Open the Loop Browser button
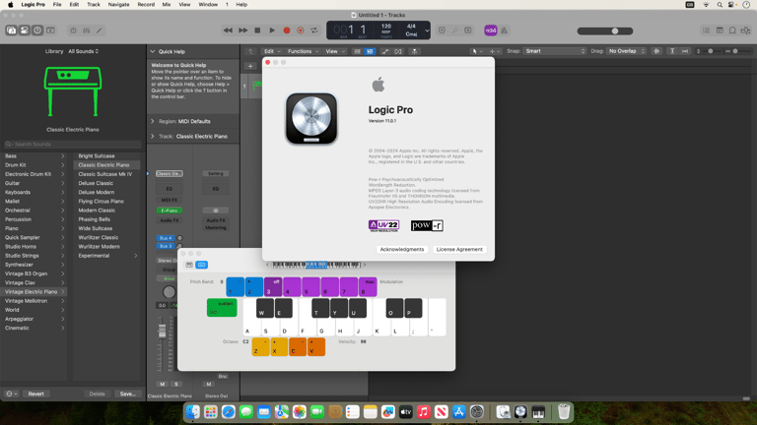This screenshot has width=757, height=425. (732, 30)
